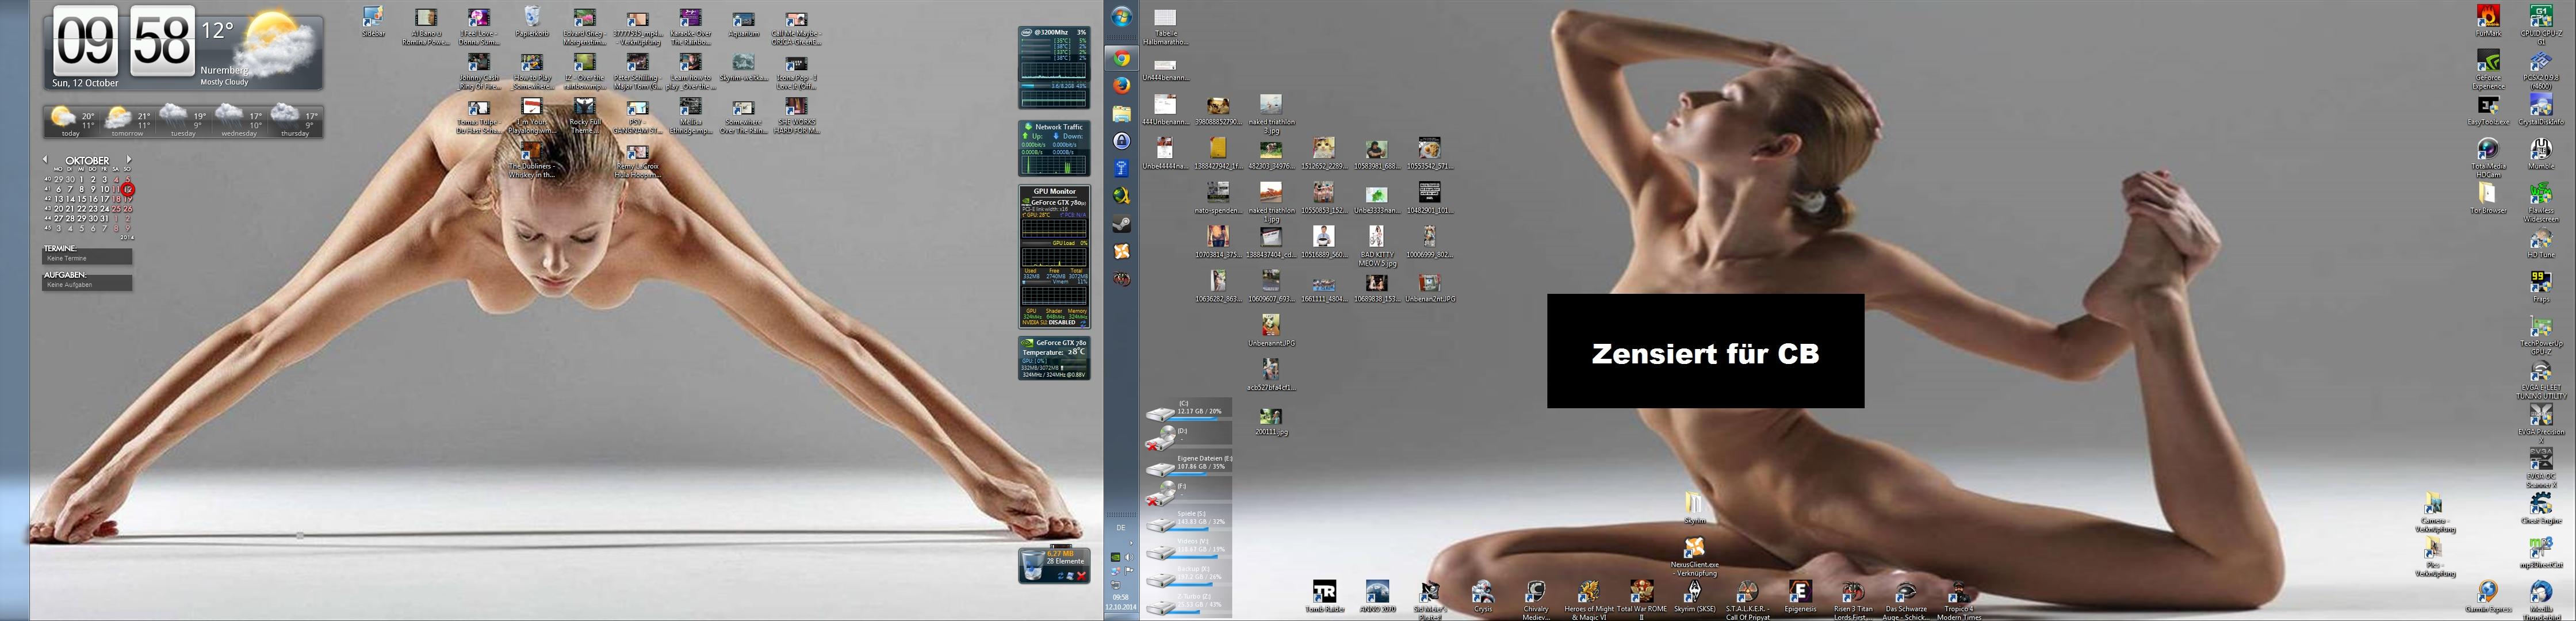Open the naked triathlon 3.jpg thumbnail
Viewport: 2576px width, 621px height.
(1270, 105)
